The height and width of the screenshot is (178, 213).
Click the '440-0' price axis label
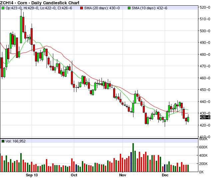point(205,101)
